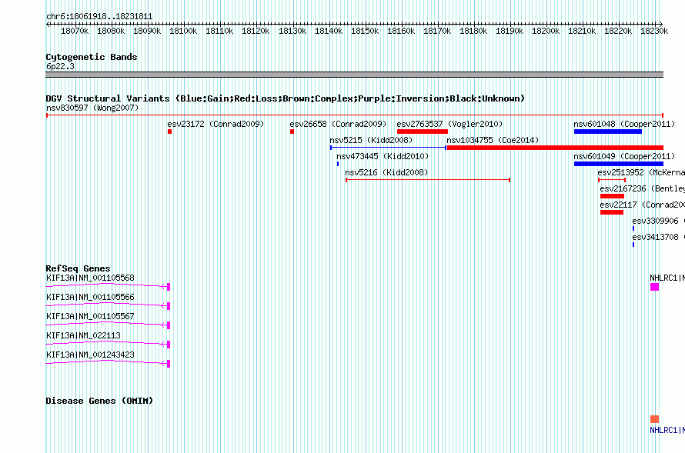The width and height of the screenshot is (685, 453).
Task: Click the 6p22.3 band label
Action: click(60, 66)
